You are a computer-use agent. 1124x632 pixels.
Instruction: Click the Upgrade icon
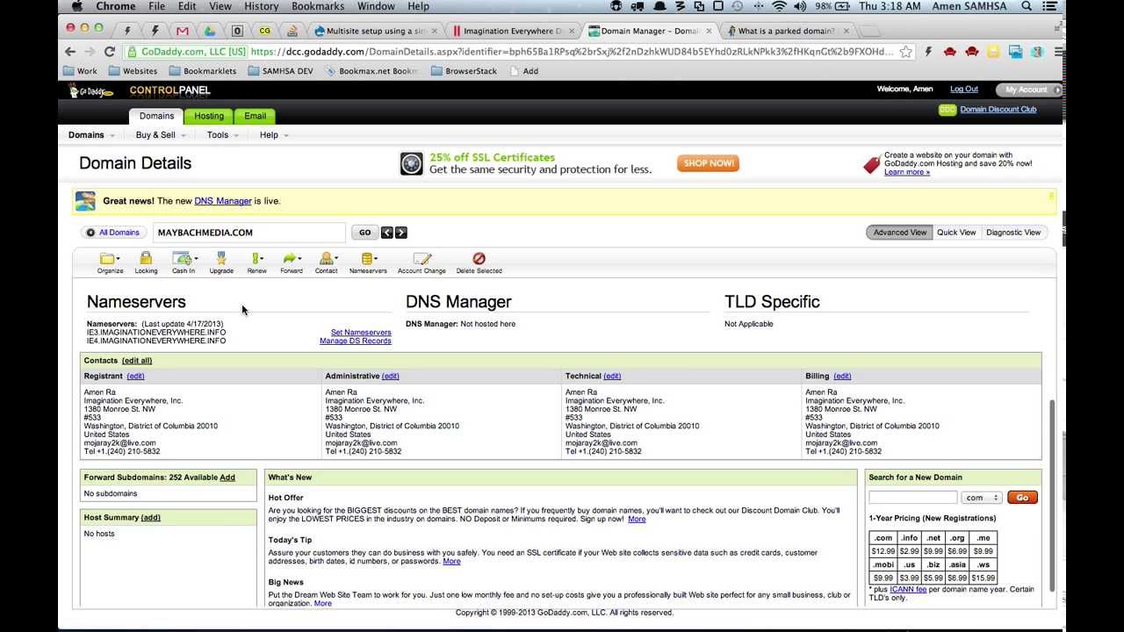click(221, 258)
